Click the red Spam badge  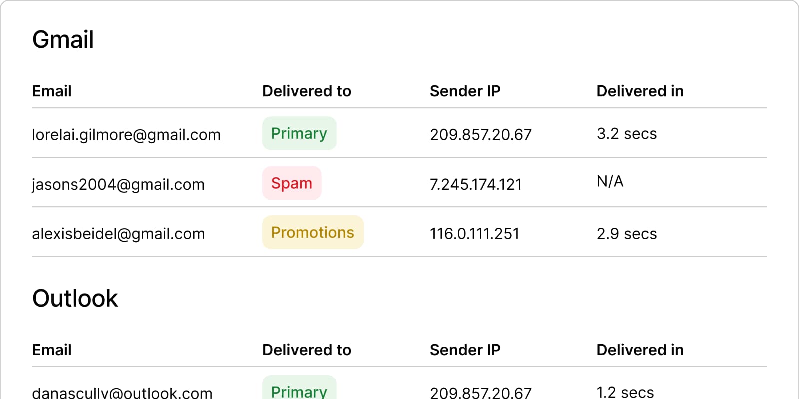click(x=291, y=183)
